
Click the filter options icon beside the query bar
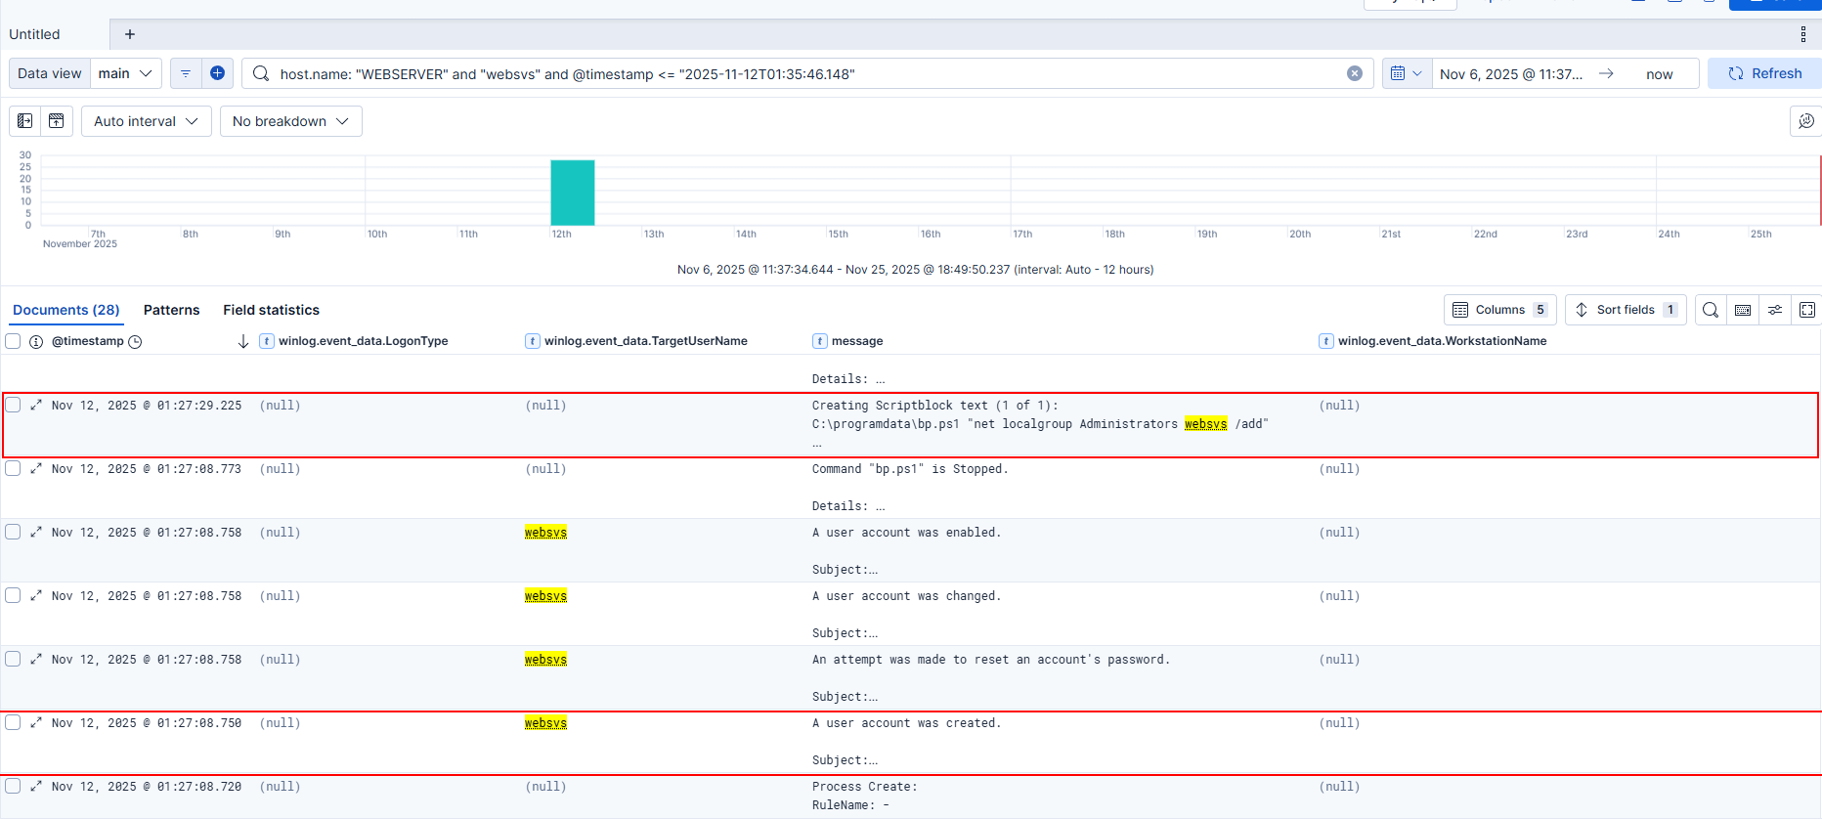point(186,73)
